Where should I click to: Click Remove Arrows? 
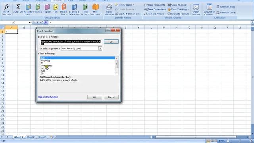coord(155,14)
